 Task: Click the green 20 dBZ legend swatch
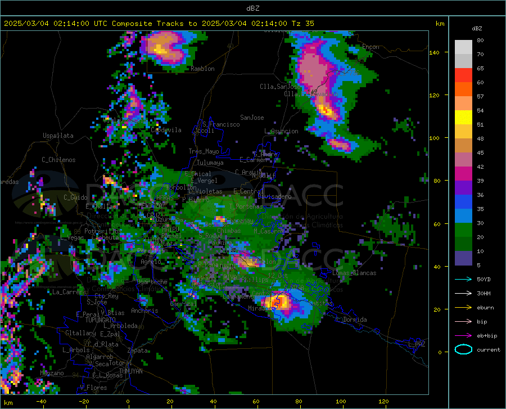(x=463, y=230)
